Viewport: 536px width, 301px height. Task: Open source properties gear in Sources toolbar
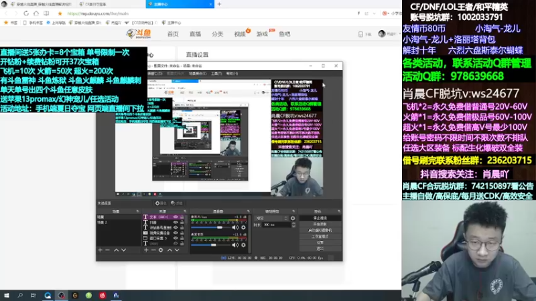tap(161, 250)
